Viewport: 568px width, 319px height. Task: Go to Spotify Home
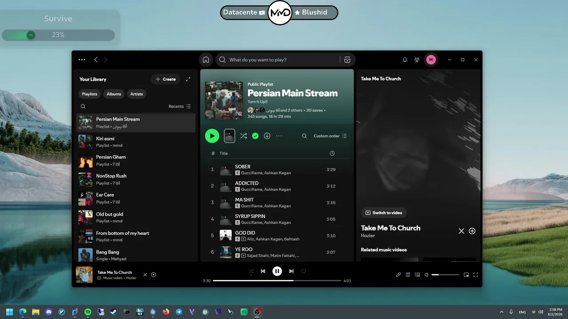pyautogui.click(x=206, y=60)
